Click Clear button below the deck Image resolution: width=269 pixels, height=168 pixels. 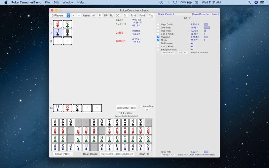click(63, 154)
